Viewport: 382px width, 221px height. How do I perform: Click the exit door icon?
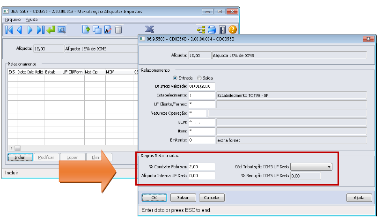(x=222, y=29)
